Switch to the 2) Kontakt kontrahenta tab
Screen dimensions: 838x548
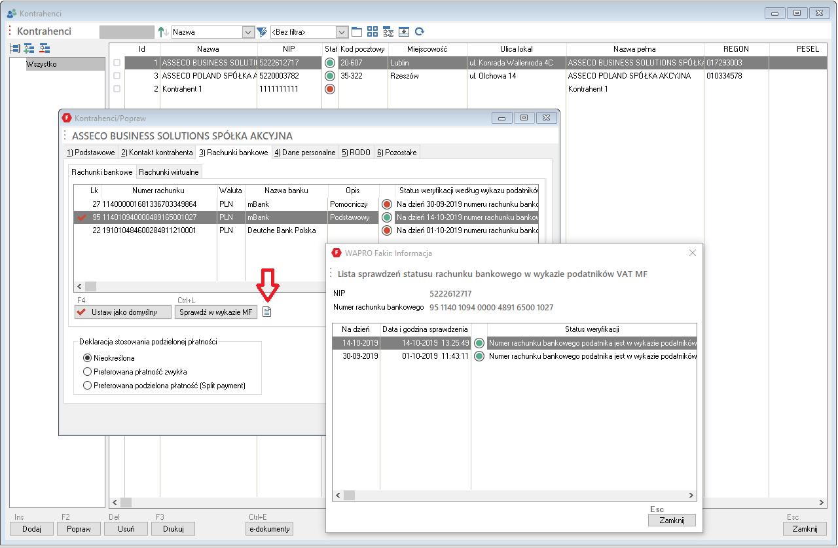coord(156,153)
